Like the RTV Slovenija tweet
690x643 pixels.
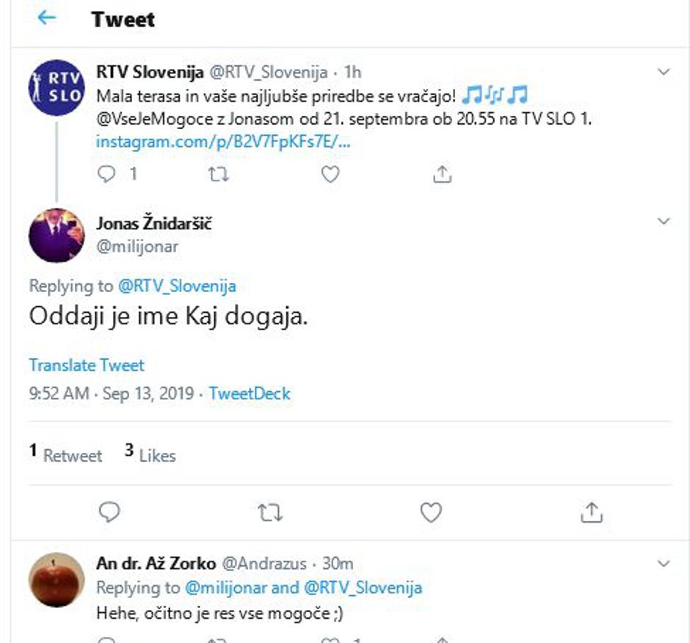tap(330, 173)
